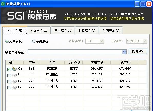Expand the 映像文件路径 dropdown arrow

click(124, 52)
